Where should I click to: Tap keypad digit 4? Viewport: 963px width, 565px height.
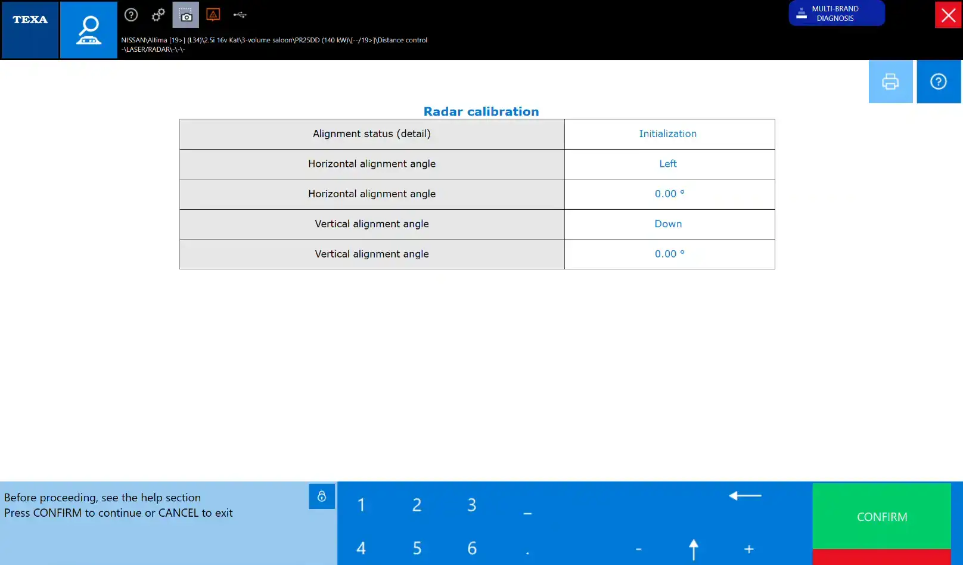coord(361,548)
